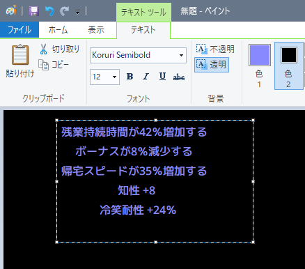Viewport: 305px width, 269px height.
Task: Click the 貼り付け clipboard paste icon
Action: pos(20,54)
